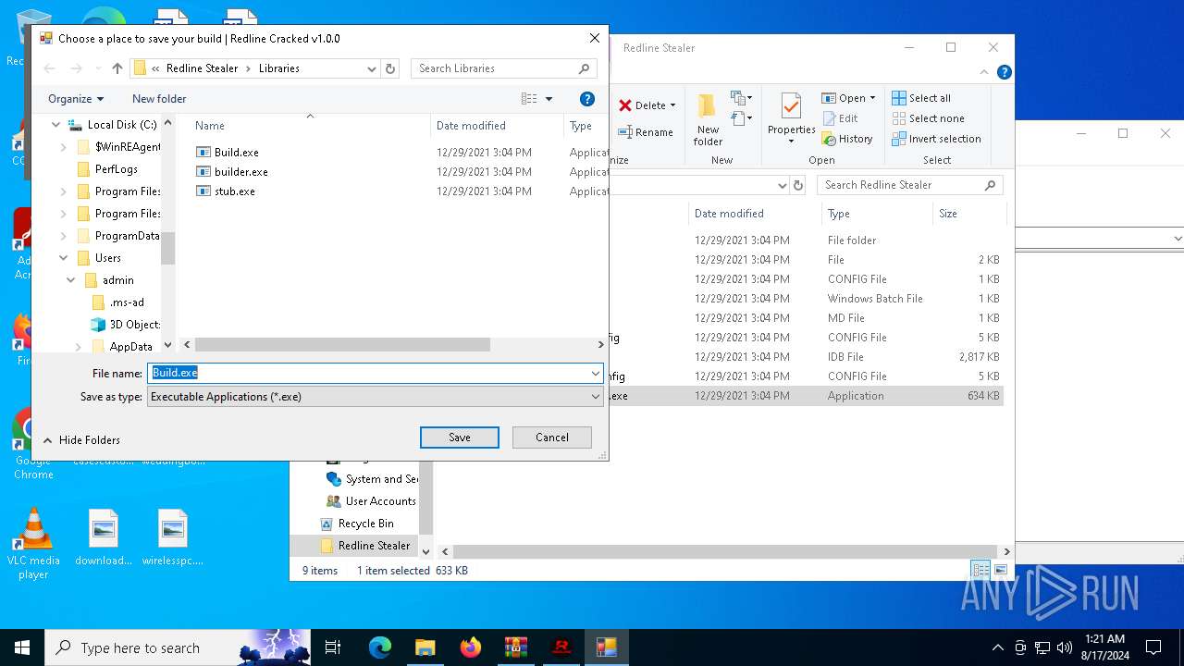Click the File name input field
Screen dimensions: 1184x666
click(x=368, y=373)
